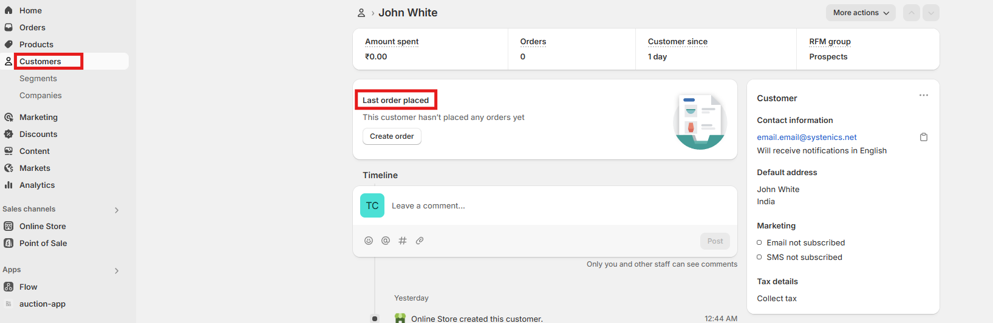The height and width of the screenshot is (323, 993).
Task: Expand the Sales channels section
Action: pos(117,210)
